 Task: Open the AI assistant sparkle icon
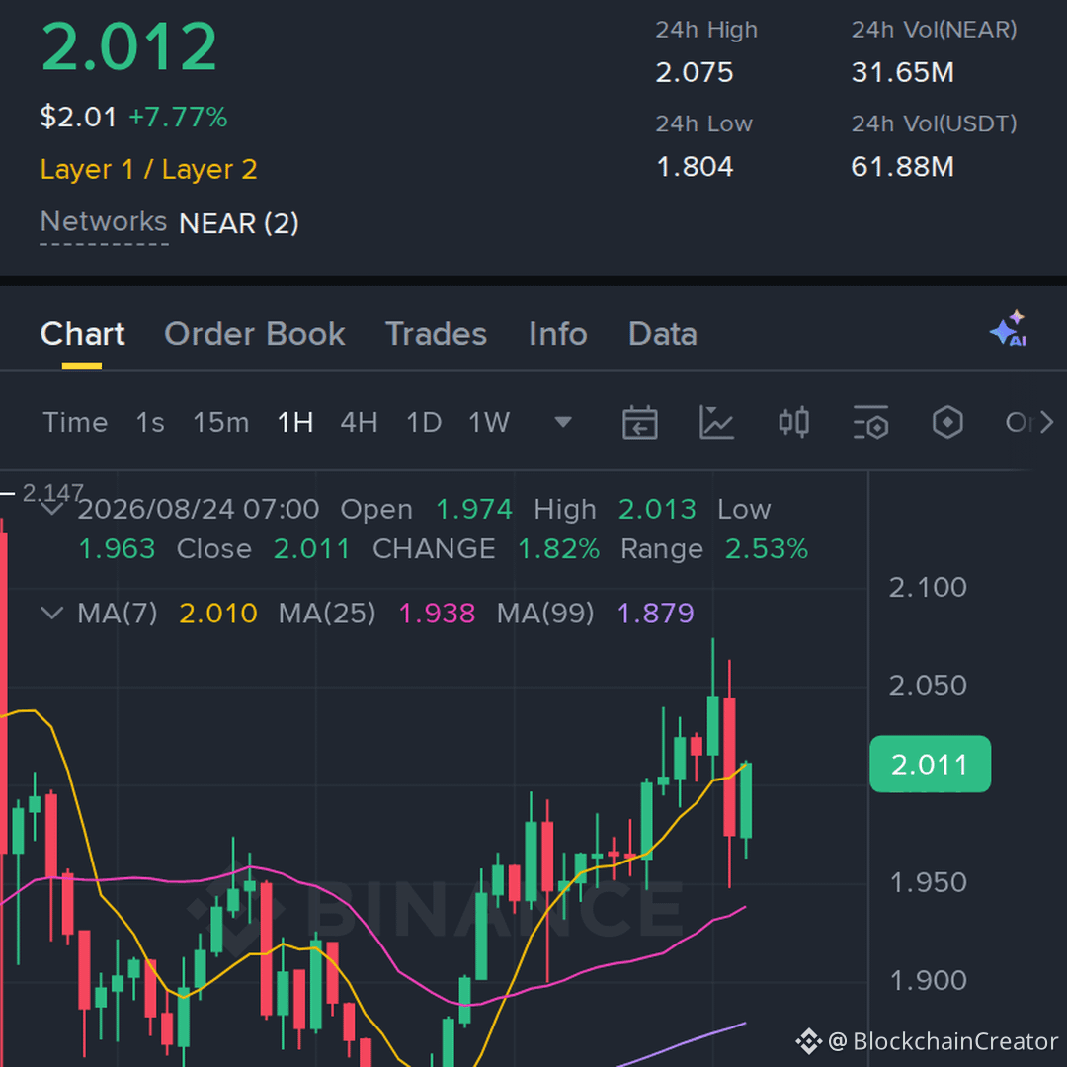tap(1009, 329)
